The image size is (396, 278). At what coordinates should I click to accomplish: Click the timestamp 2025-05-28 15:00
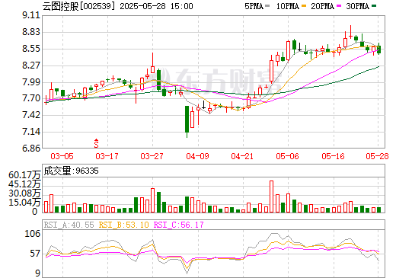click(156, 6)
